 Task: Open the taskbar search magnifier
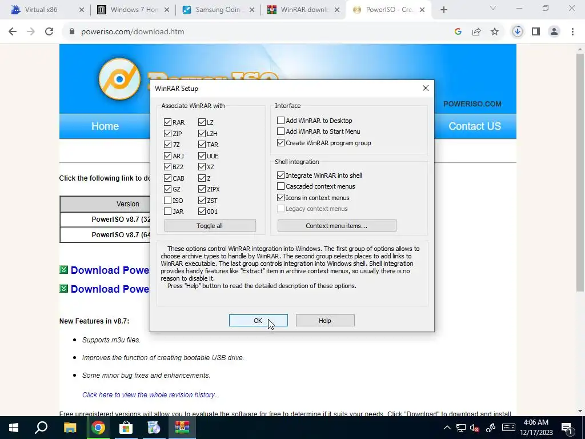point(41,428)
